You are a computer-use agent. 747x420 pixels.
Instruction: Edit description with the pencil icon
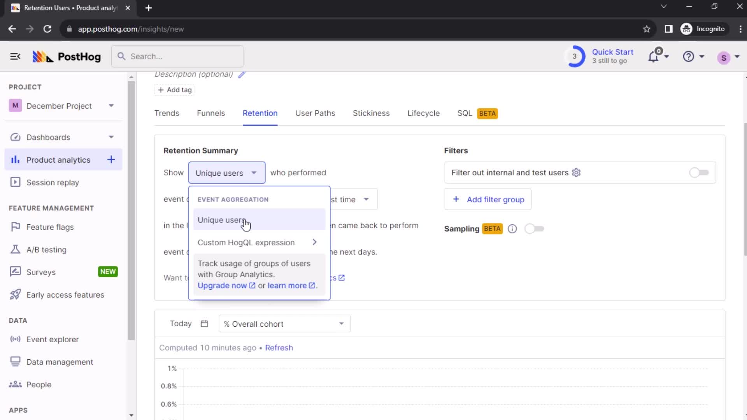(242, 74)
